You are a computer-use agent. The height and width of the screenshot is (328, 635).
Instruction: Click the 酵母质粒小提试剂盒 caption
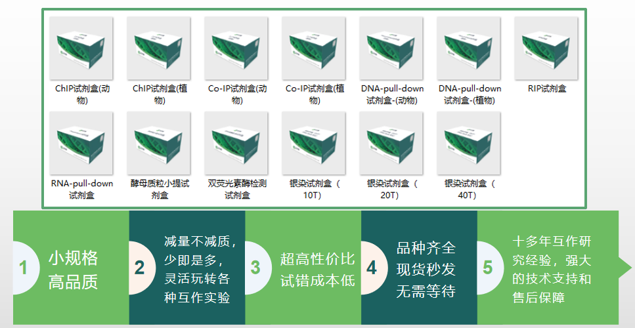point(160,190)
